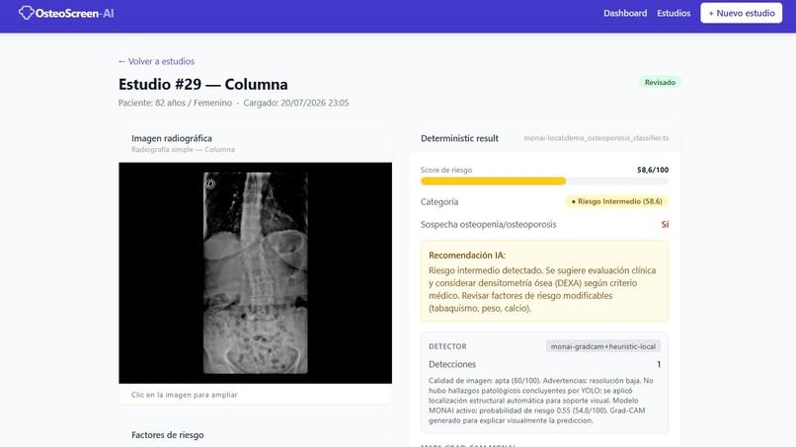This screenshot has height=447, width=796.
Task: Click the OsteoScreen-AI brand name
Action: pyautogui.click(x=75, y=13)
